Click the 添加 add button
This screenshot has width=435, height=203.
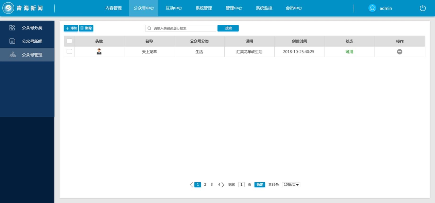pyautogui.click(x=71, y=28)
